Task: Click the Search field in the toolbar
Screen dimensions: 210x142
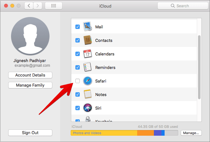Action: (183, 6)
